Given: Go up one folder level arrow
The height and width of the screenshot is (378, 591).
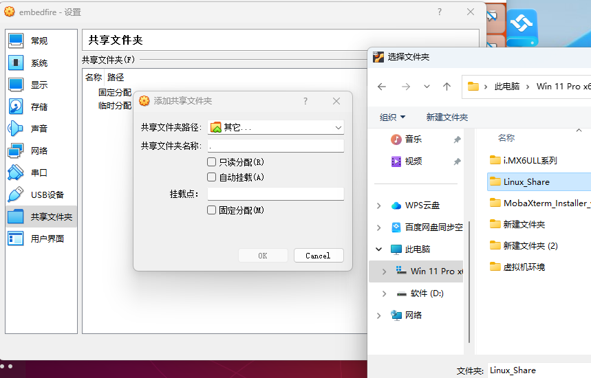Looking at the screenshot, I should (447, 87).
